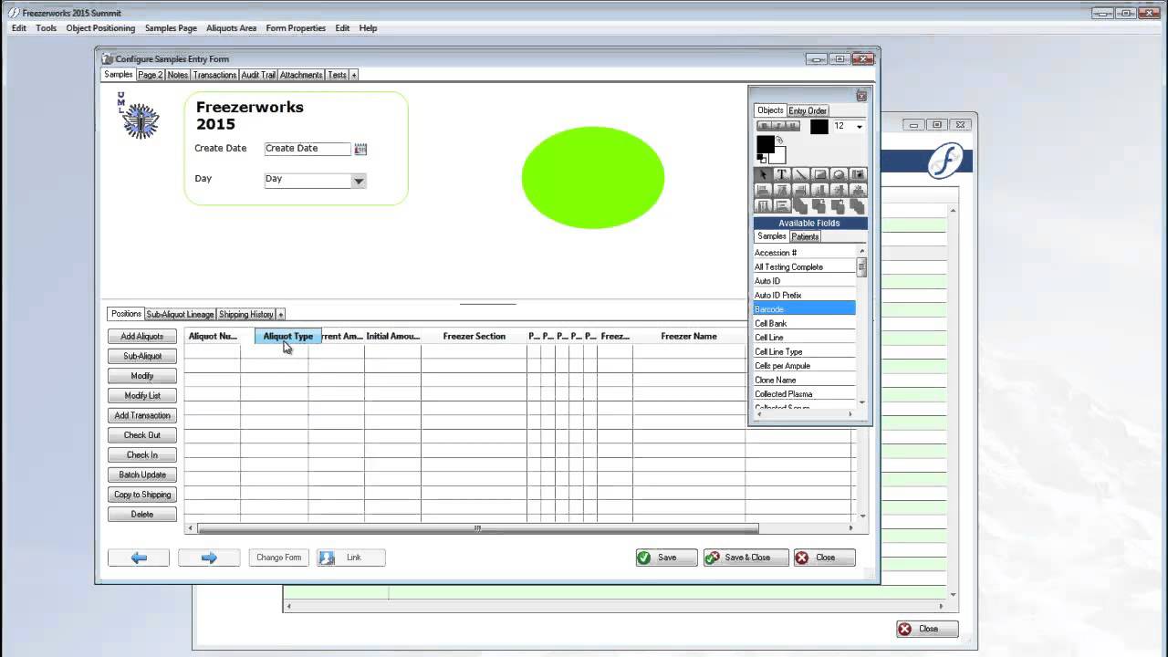1168x657 pixels.
Task: Switch to the Audit Trail tab
Action: (x=258, y=75)
